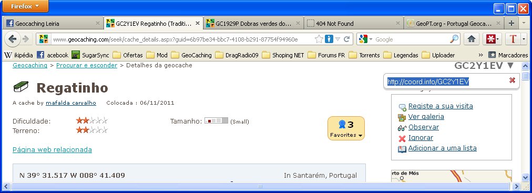The height and width of the screenshot is (193, 532).
Task: Click Registe a sua visita link
Action: (441, 106)
